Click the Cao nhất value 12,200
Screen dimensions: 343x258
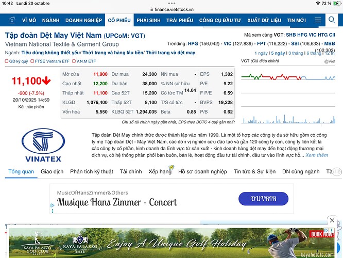pyautogui.click(x=100, y=84)
